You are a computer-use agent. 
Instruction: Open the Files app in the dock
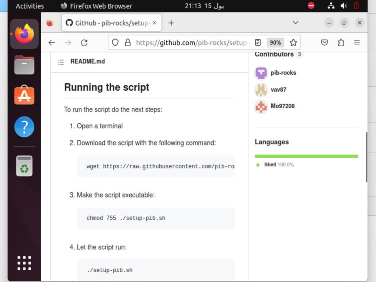pos(24,65)
